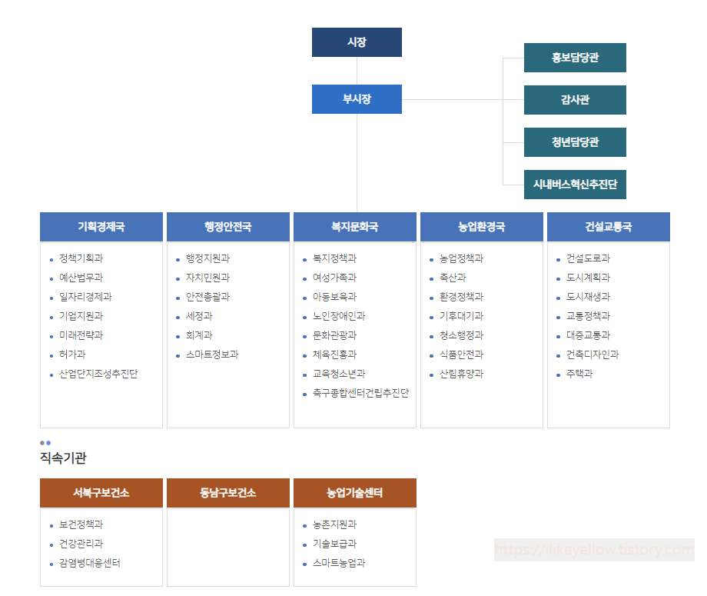Select the 시내버스혁신추진단 box
The image size is (707, 596).
coord(575,185)
